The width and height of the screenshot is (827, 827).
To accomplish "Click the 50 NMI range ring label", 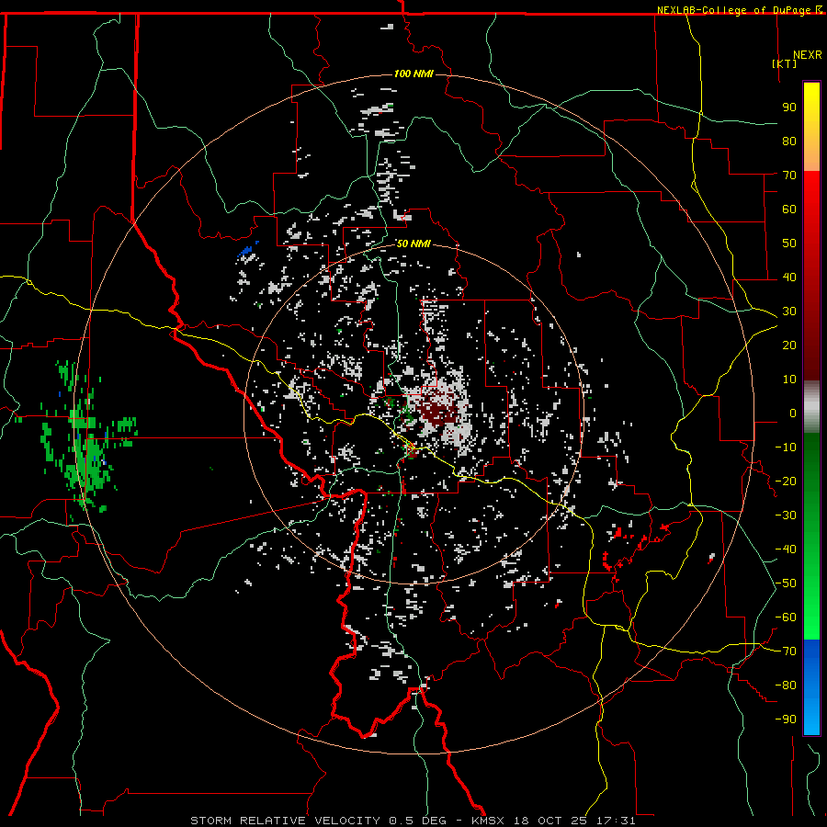I will [413, 244].
